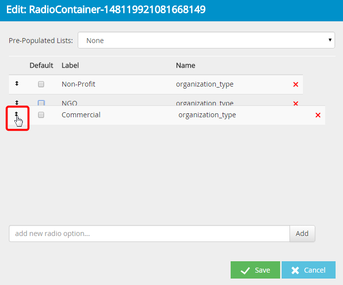Click into the NGO label text
343x285 pixels.
(x=69, y=102)
